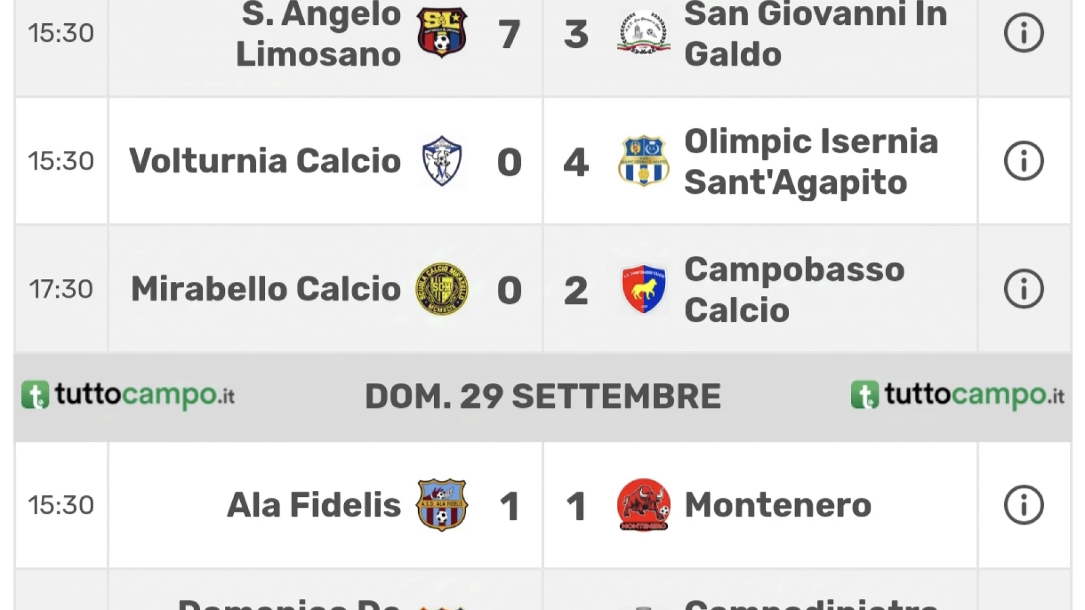
Task: Click the S. Angelo Limosano team crest
Action: pos(442,32)
